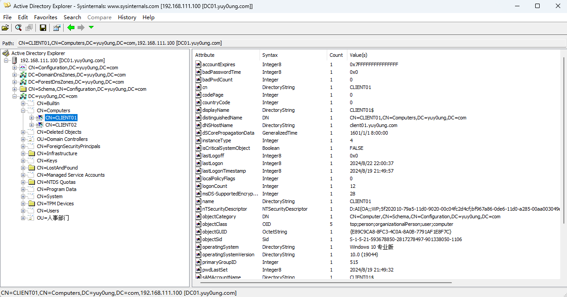This screenshot has height=297, width=567.
Task: Open the Favorites menu
Action: tap(46, 17)
